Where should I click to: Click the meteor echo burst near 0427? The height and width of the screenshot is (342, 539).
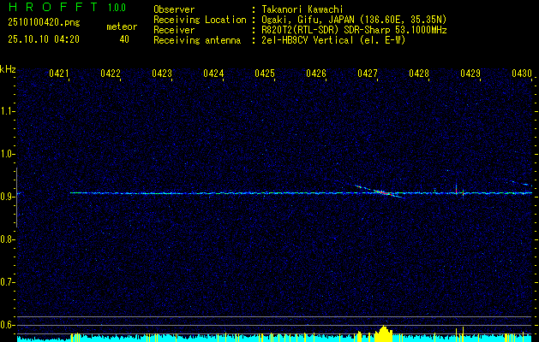pyautogui.click(x=384, y=192)
